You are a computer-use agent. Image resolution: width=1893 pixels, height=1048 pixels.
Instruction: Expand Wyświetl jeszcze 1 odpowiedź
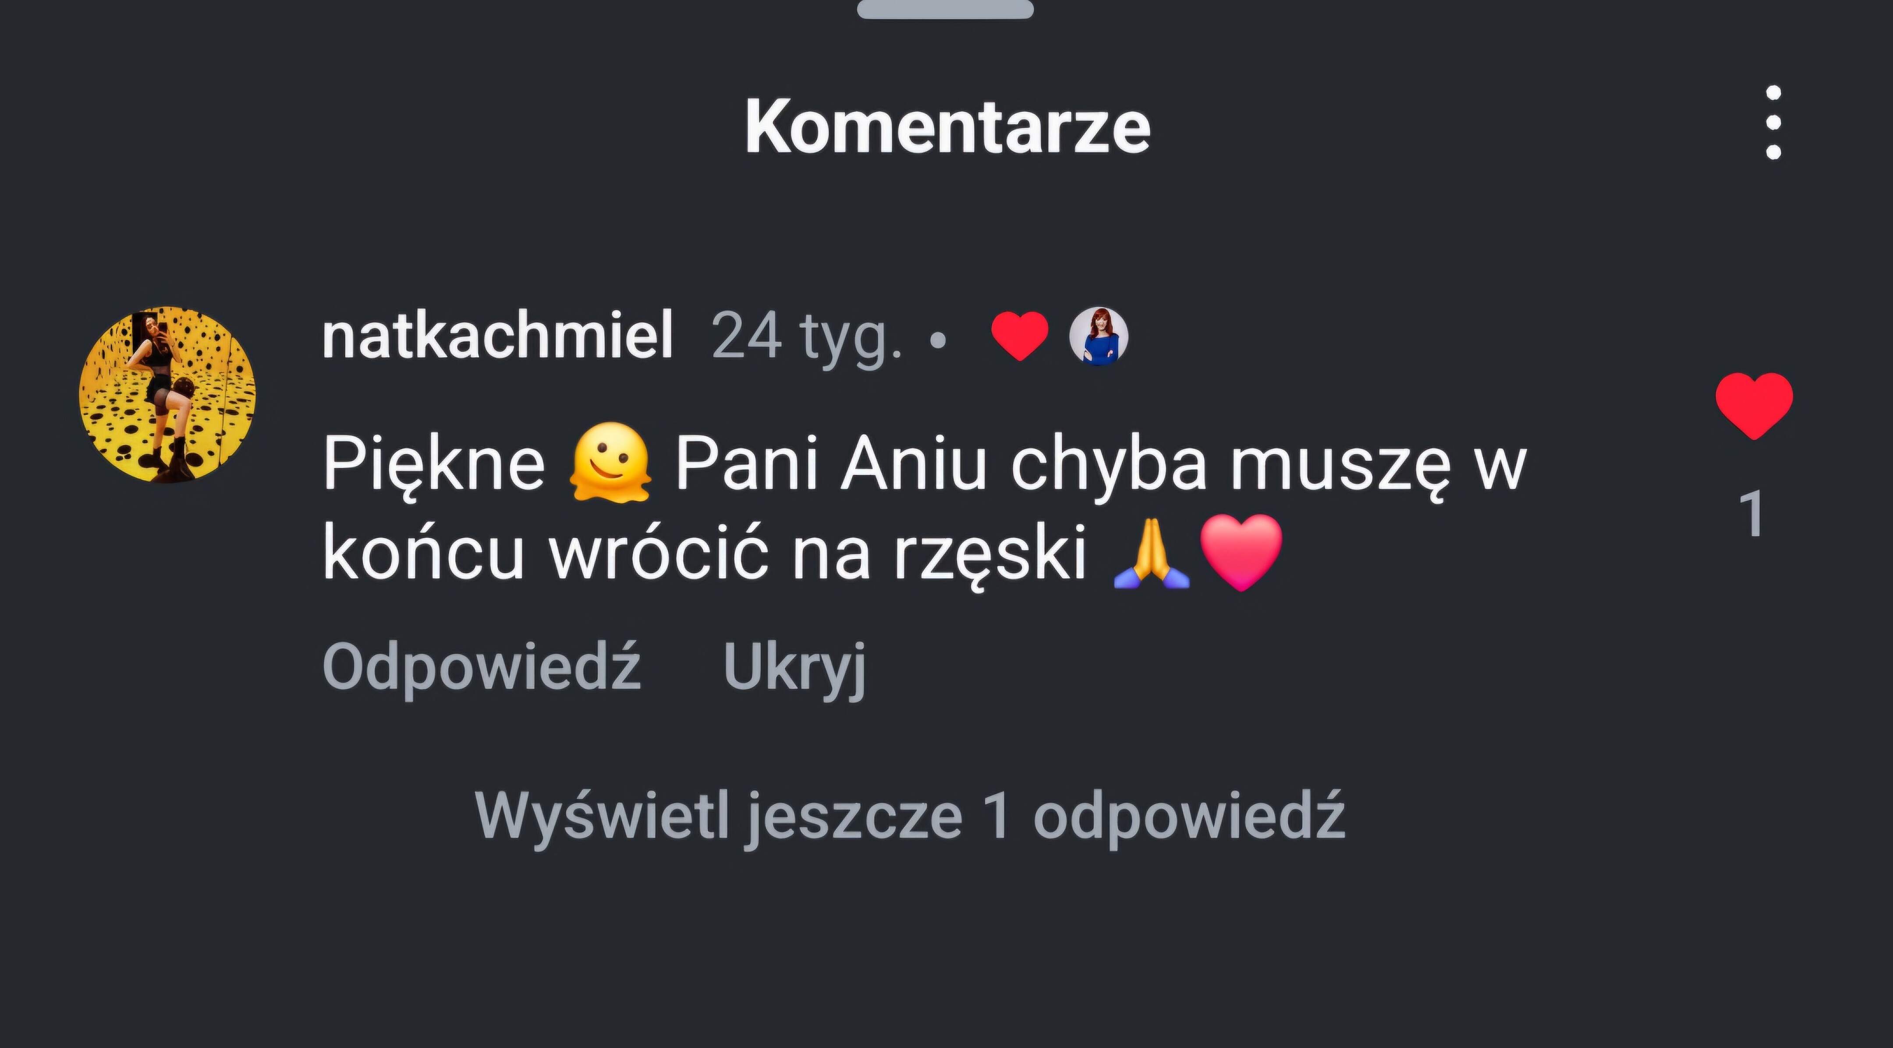910,817
